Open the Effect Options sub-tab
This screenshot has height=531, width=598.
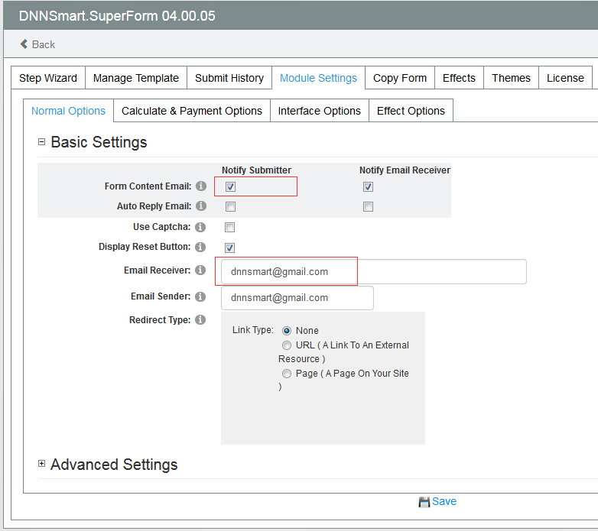coord(411,111)
